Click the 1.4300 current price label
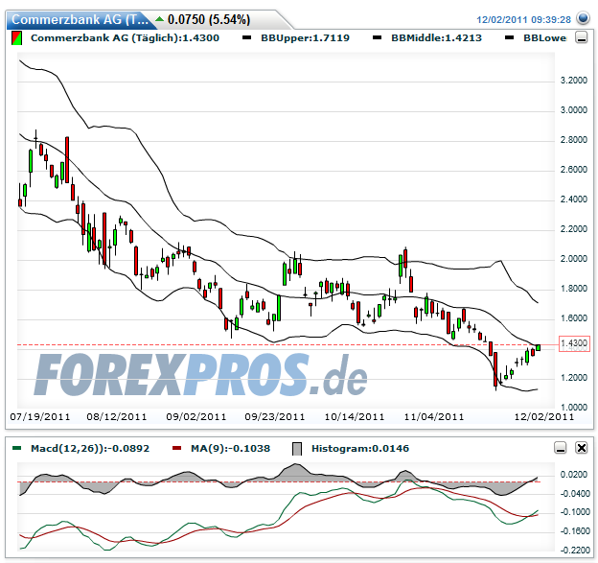598x563 pixels. [x=574, y=344]
